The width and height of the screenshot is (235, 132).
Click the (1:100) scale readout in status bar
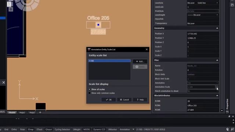(x=140, y=129)
